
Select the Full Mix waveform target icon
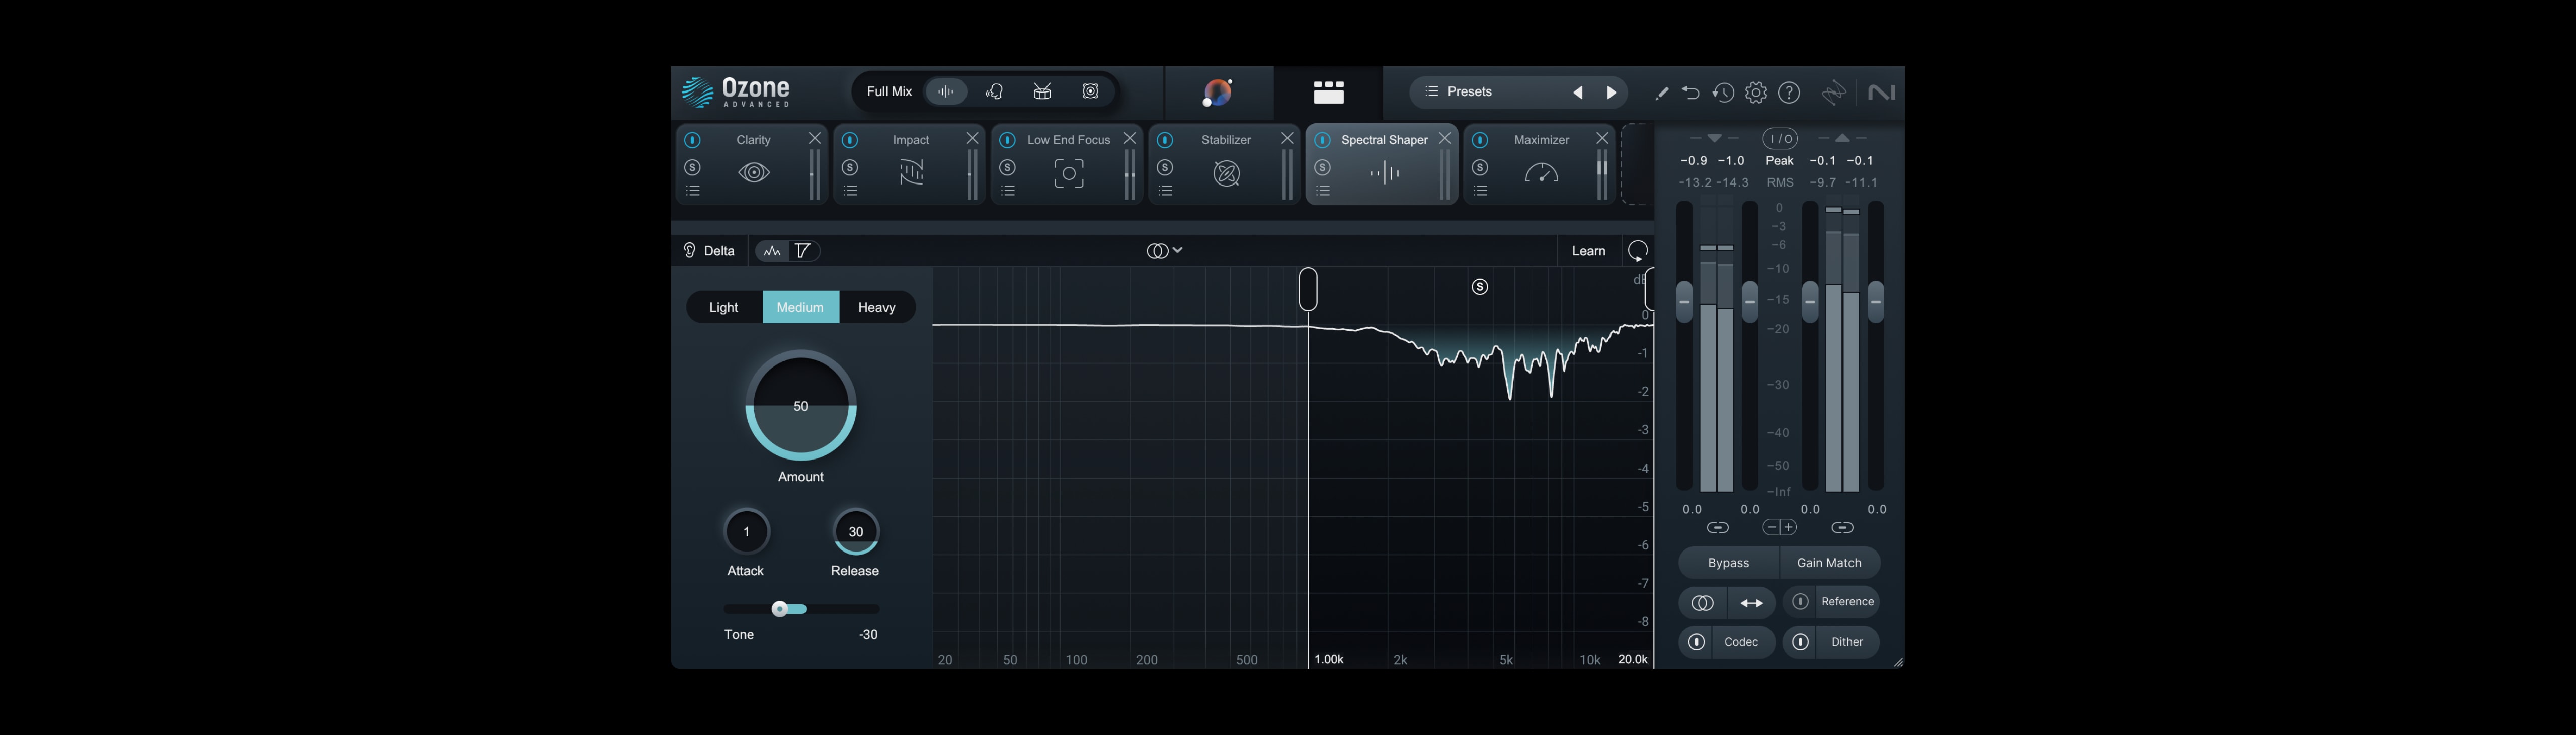(x=945, y=92)
